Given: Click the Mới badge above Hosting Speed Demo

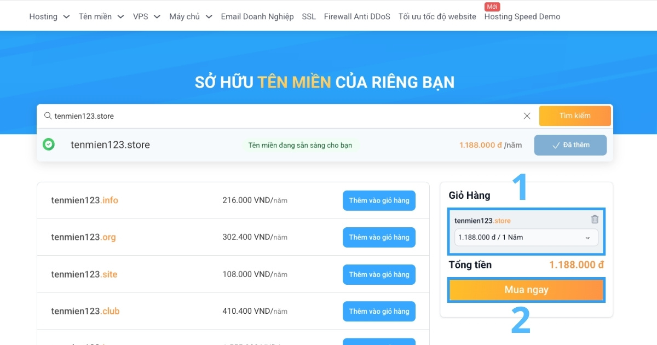Looking at the screenshot, I should 491,7.
